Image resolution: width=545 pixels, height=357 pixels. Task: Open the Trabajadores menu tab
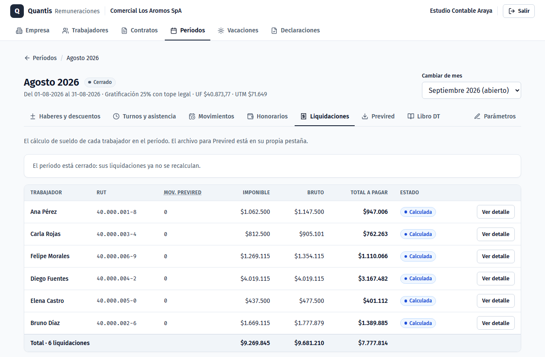click(x=85, y=31)
